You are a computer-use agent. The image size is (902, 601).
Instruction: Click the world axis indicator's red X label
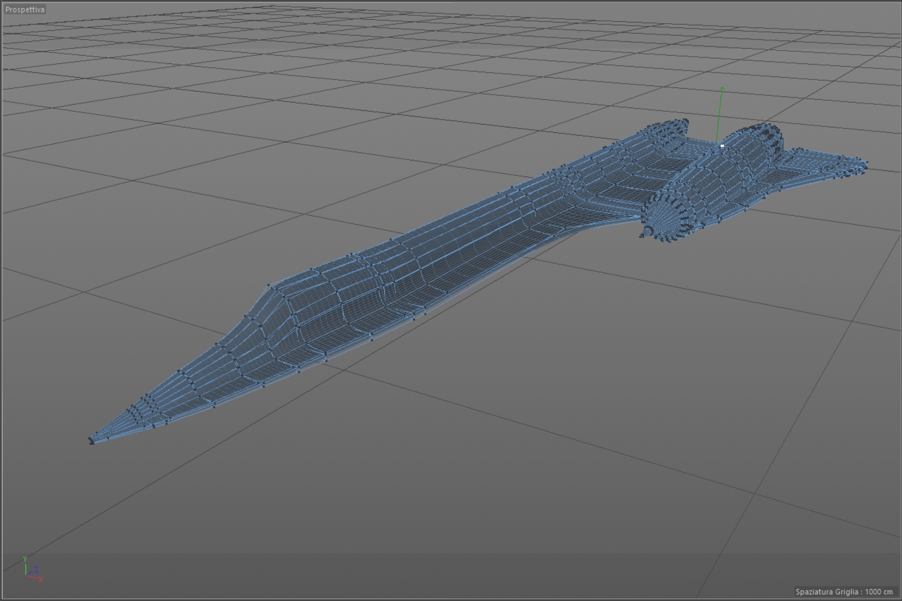[x=41, y=579]
